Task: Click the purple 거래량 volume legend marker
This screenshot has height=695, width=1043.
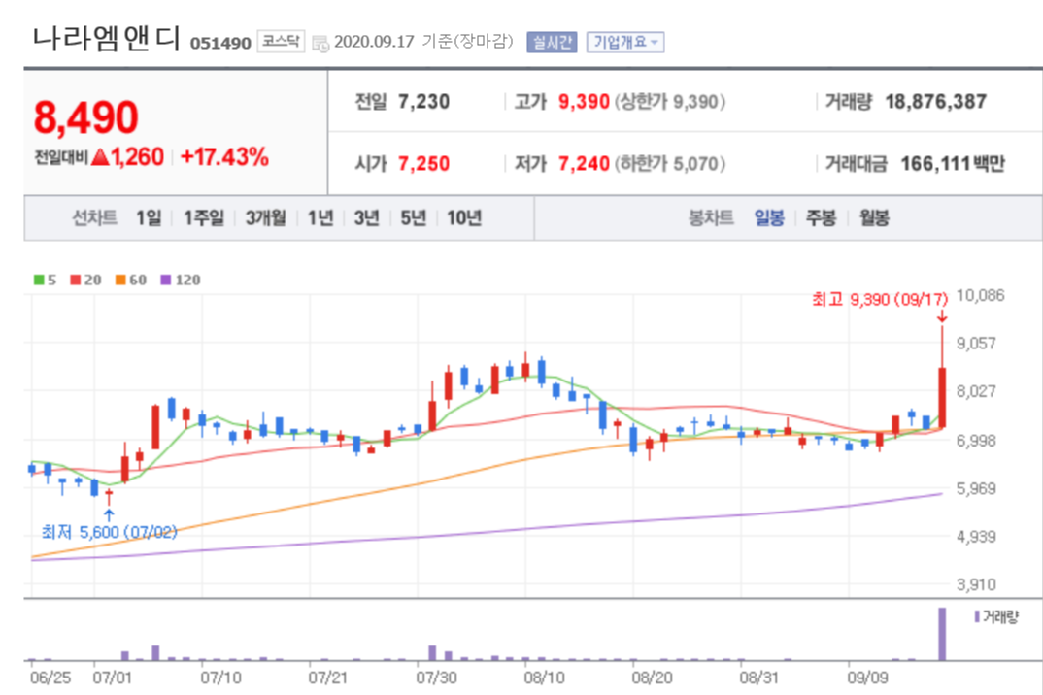Action: pos(977,616)
